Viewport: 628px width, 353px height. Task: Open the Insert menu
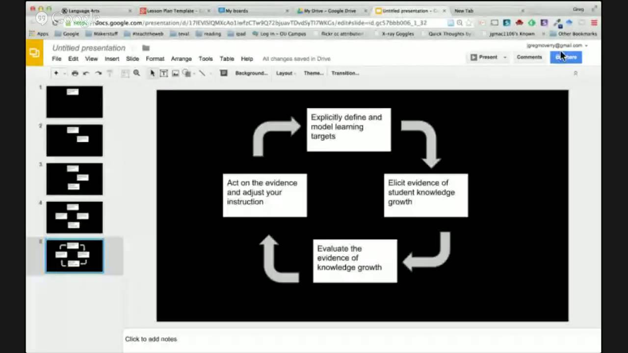click(112, 59)
